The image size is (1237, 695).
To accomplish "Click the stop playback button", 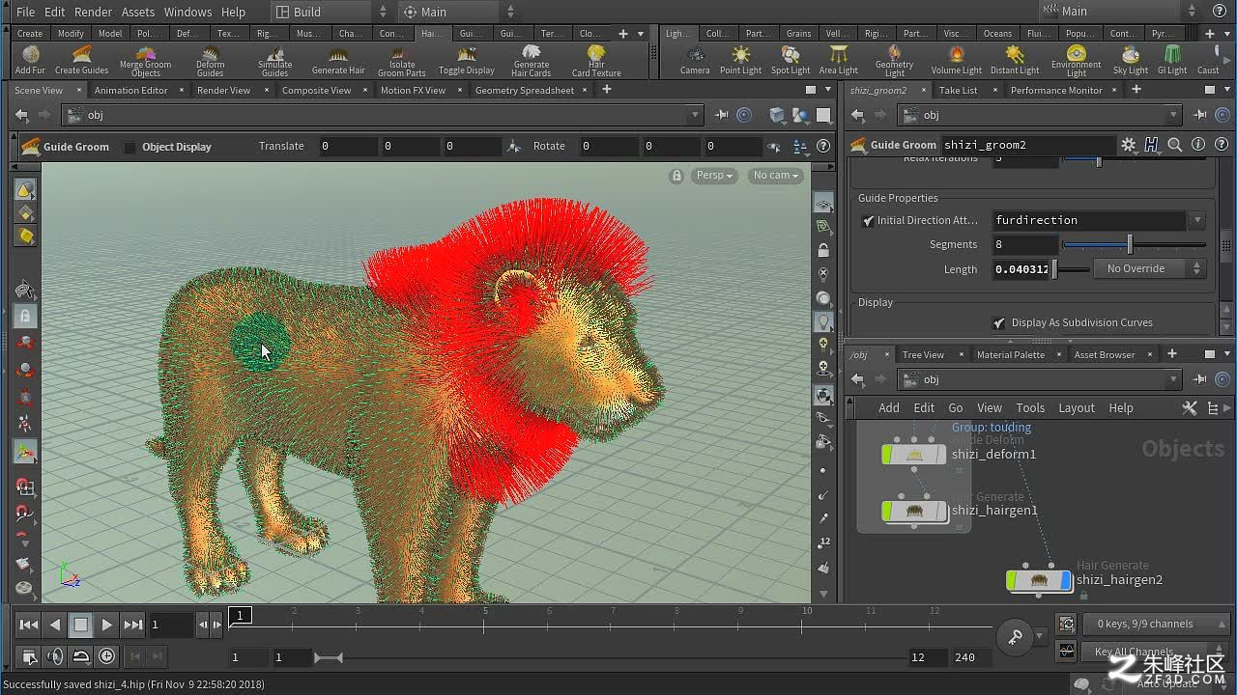I will [x=81, y=625].
